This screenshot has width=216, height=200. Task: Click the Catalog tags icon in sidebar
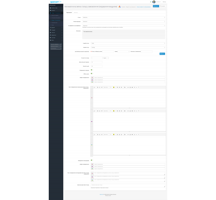50,10
